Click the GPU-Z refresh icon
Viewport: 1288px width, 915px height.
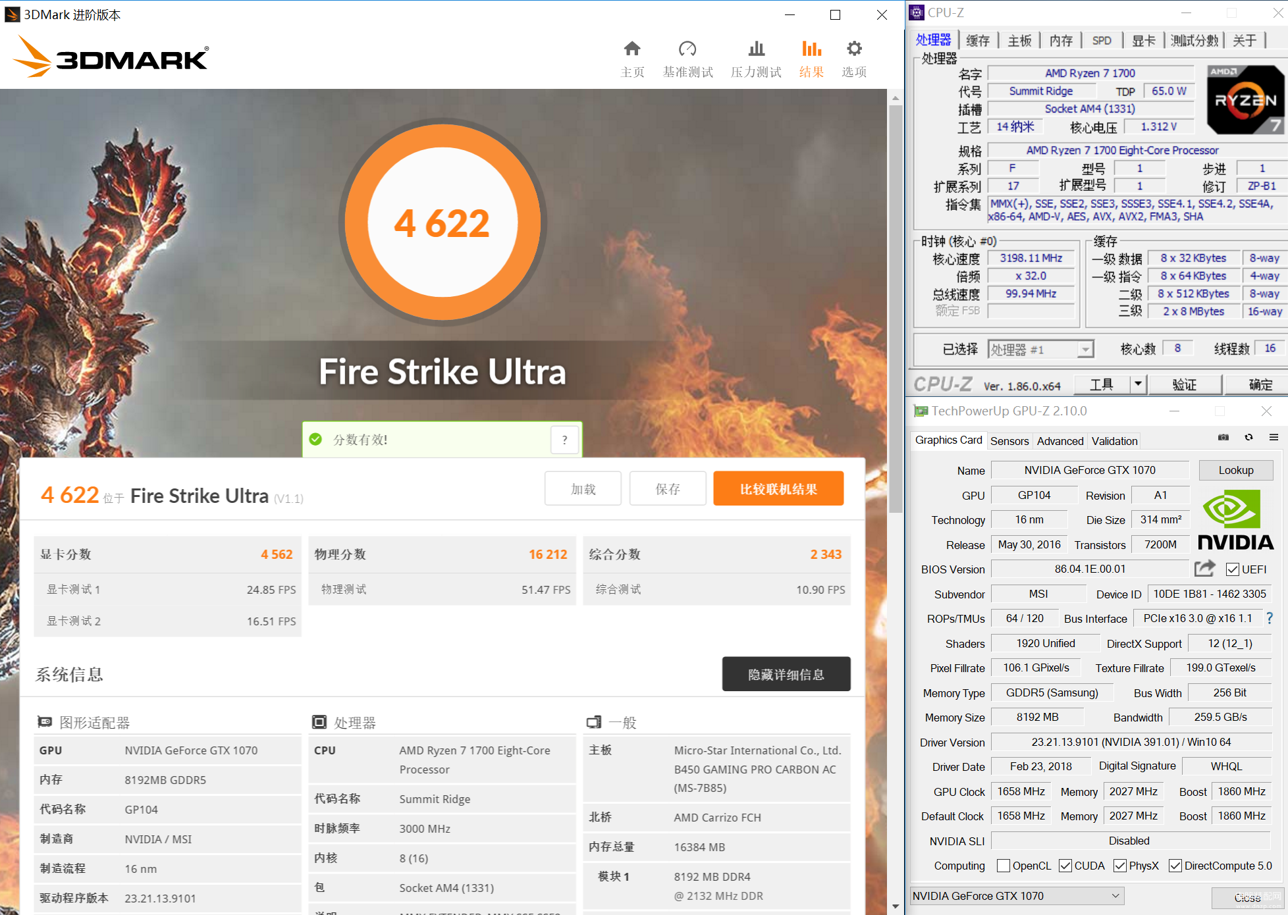(x=1248, y=437)
